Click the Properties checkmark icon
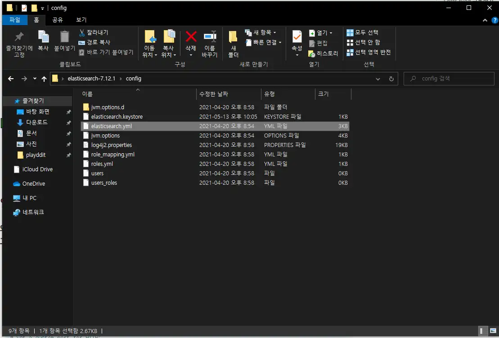This screenshot has width=499, height=338. click(x=297, y=36)
